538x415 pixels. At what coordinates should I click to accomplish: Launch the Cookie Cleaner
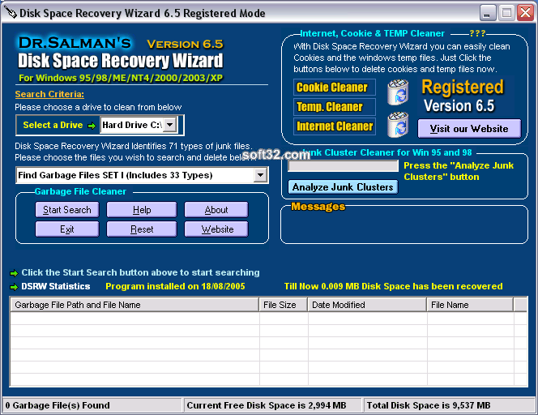[x=335, y=88]
